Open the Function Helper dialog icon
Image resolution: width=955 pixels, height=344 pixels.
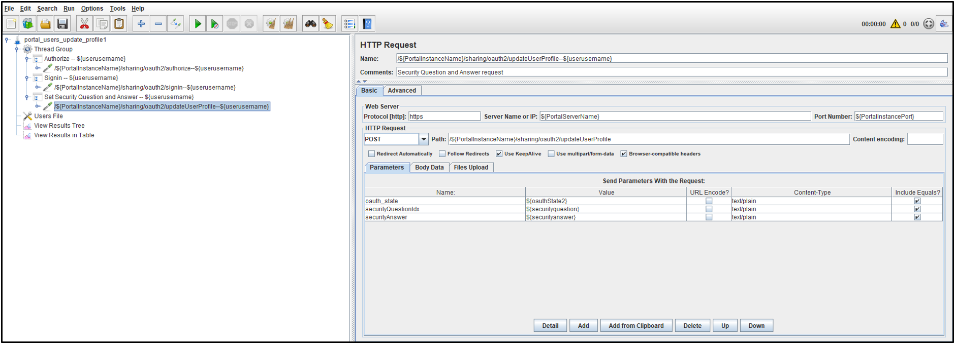[x=349, y=24]
